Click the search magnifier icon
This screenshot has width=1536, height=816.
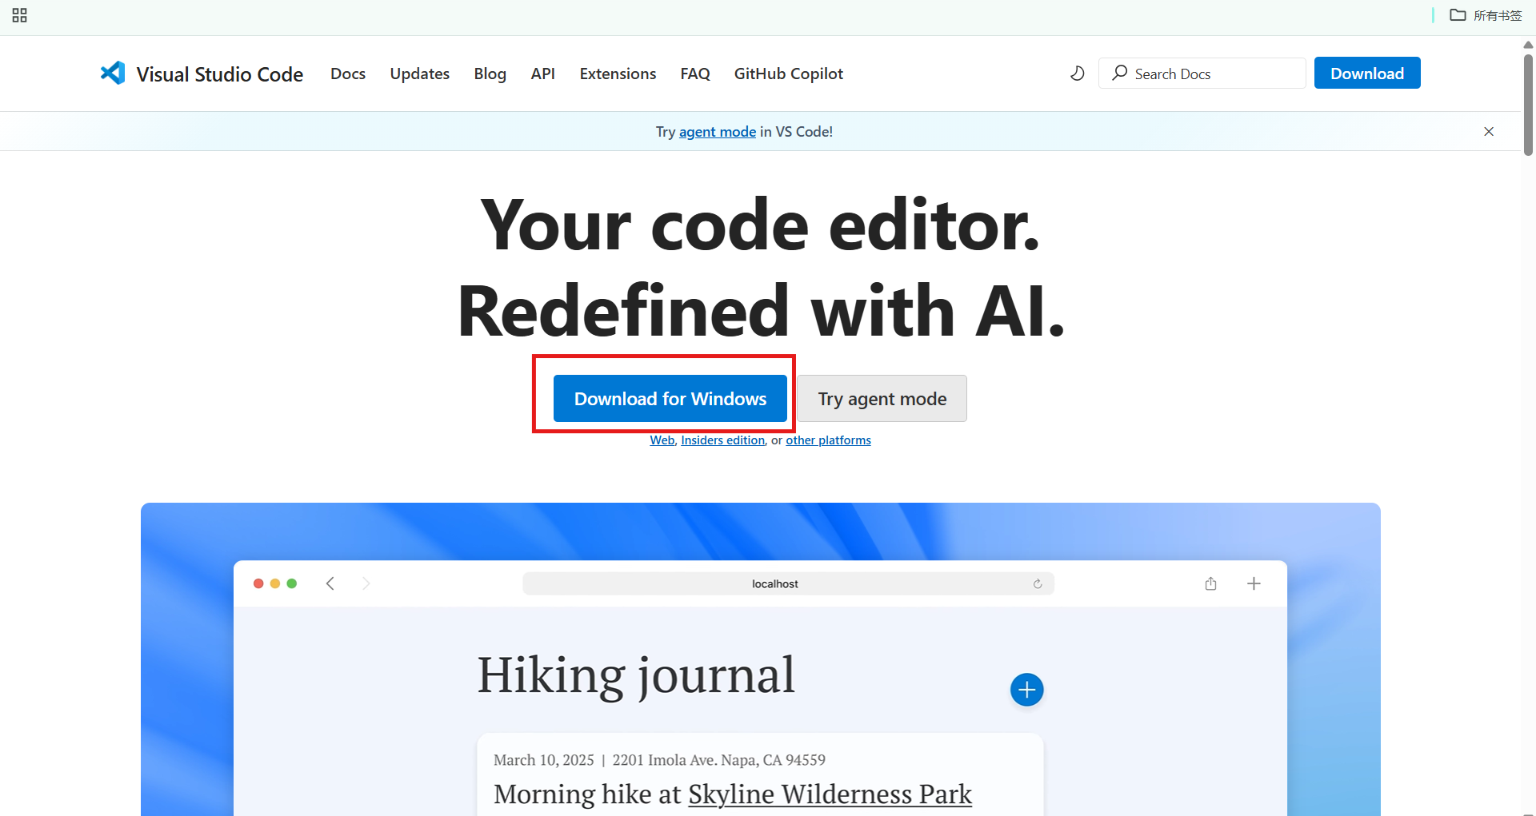tap(1120, 73)
